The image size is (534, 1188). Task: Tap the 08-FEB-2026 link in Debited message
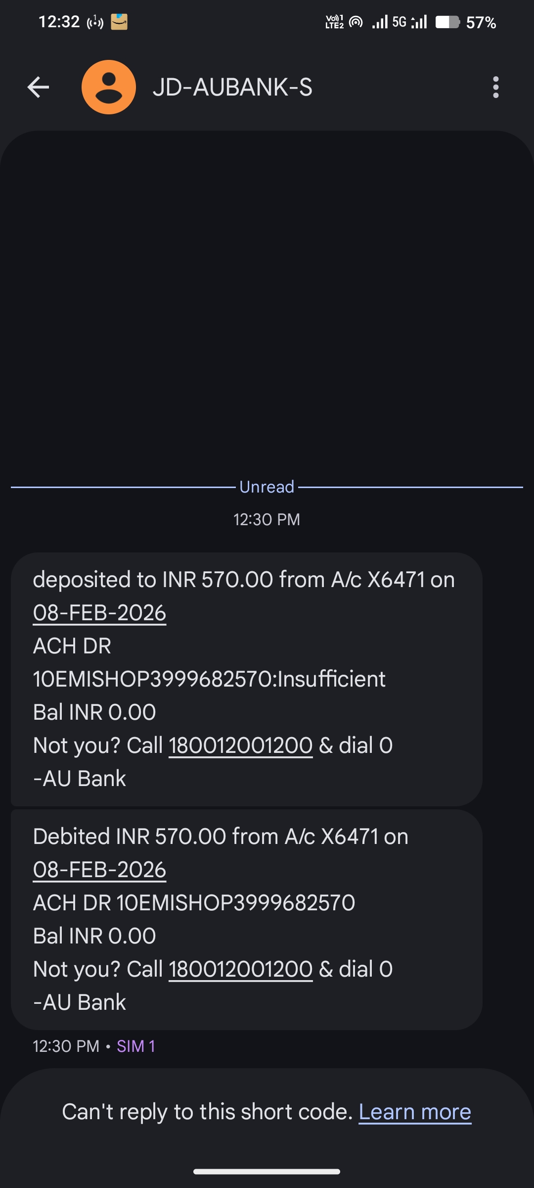coord(99,870)
